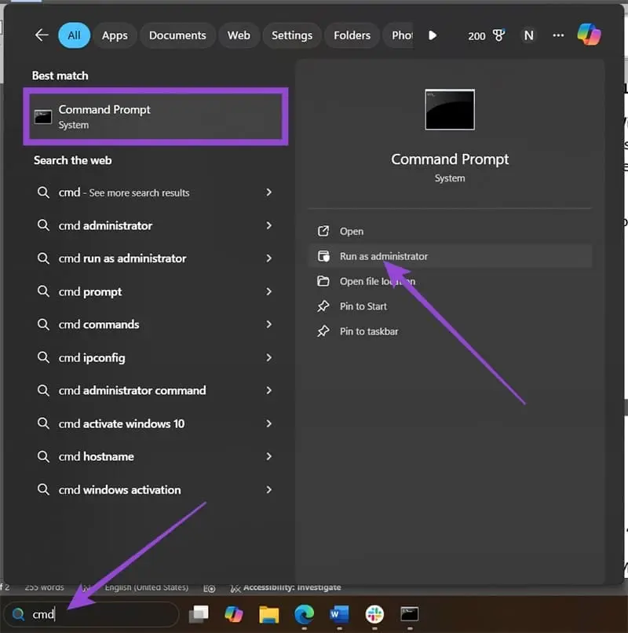Viewport: 628px width, 633px height.
Task: Select 'cmd commands' web suggestion
Action: (x=155, y=324)
